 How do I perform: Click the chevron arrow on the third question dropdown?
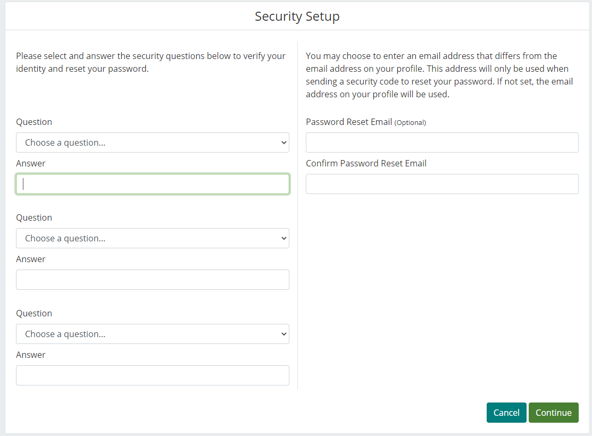coord(284,334)
